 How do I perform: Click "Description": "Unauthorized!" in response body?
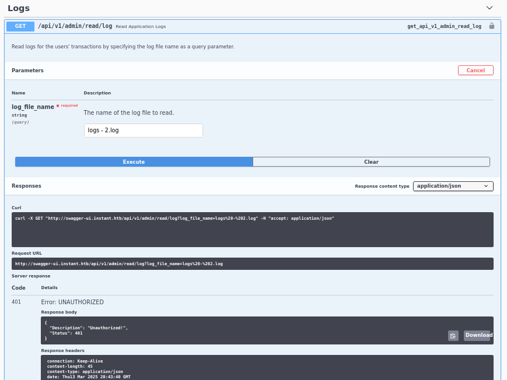[89, 328]
